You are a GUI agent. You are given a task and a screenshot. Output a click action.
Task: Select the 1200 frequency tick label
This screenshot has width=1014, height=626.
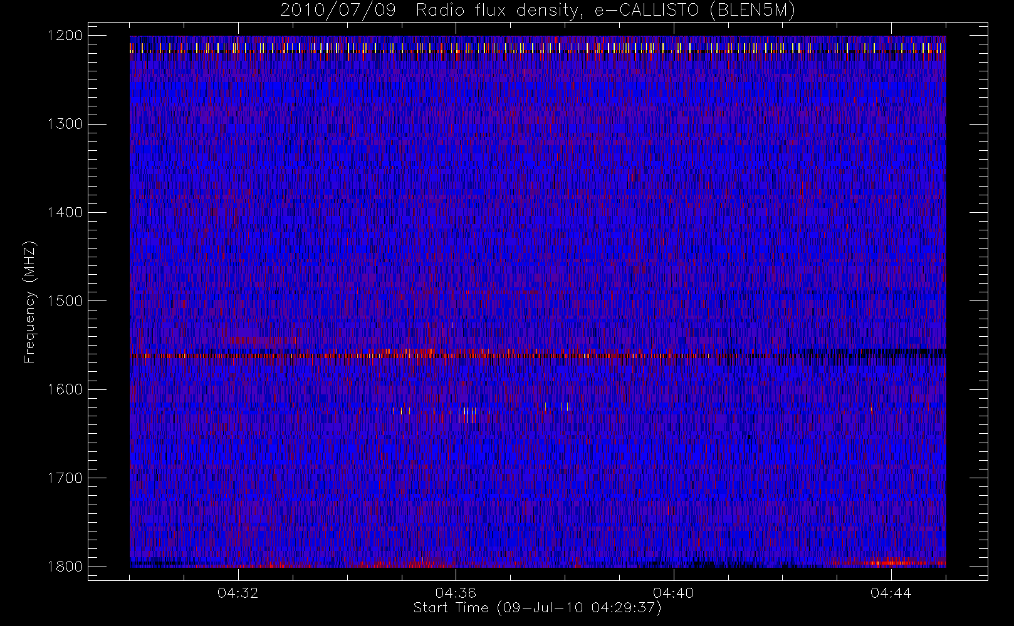click(65, 36)
